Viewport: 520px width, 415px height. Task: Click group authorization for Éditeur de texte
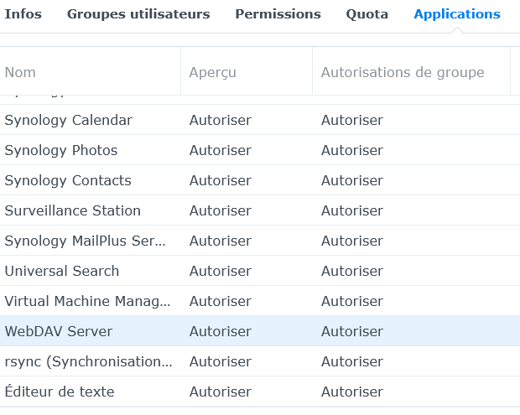click(x=352, y=392)
